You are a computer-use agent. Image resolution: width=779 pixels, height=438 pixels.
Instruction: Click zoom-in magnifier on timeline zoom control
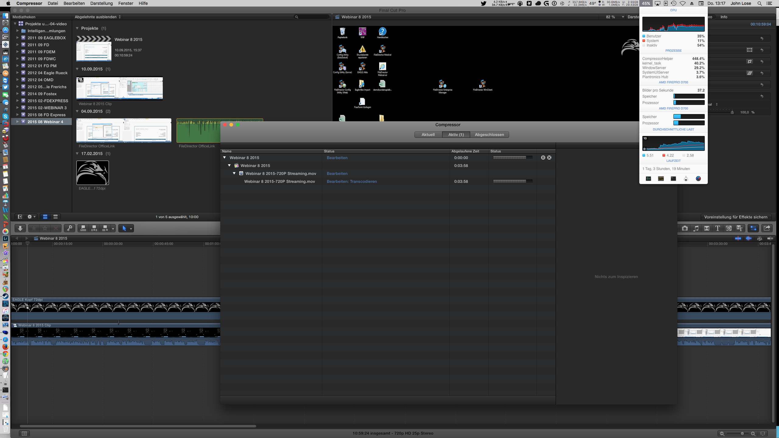[753, 433]
